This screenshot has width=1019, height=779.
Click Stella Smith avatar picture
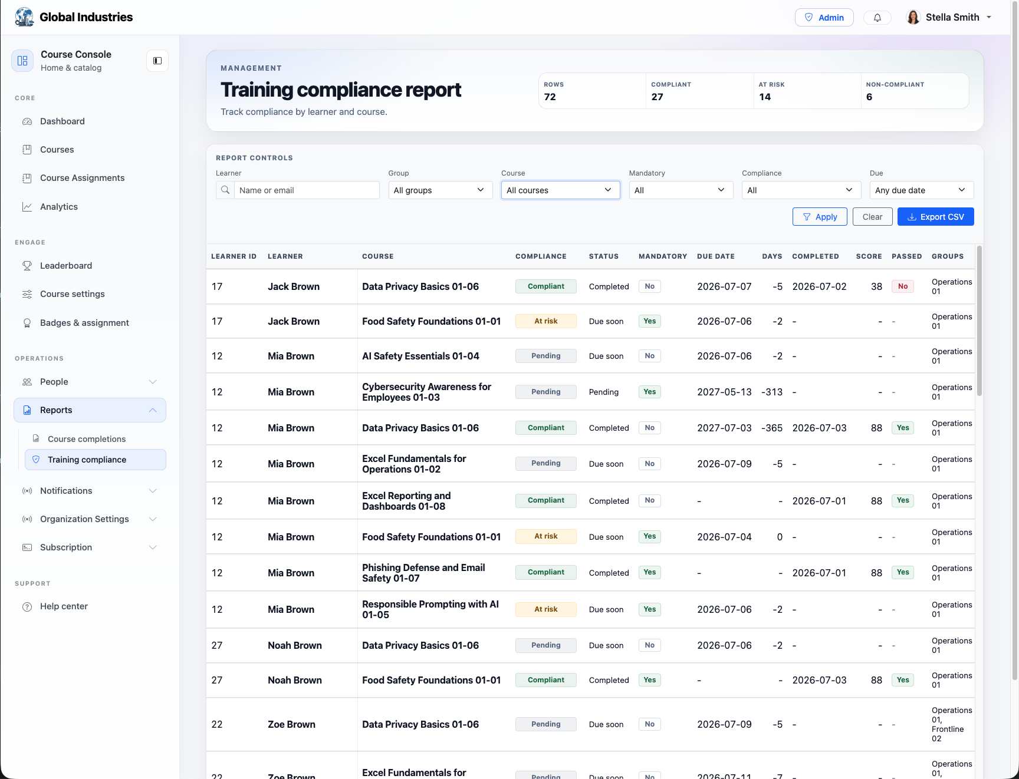pyautogui.click(x=913, y=18)
